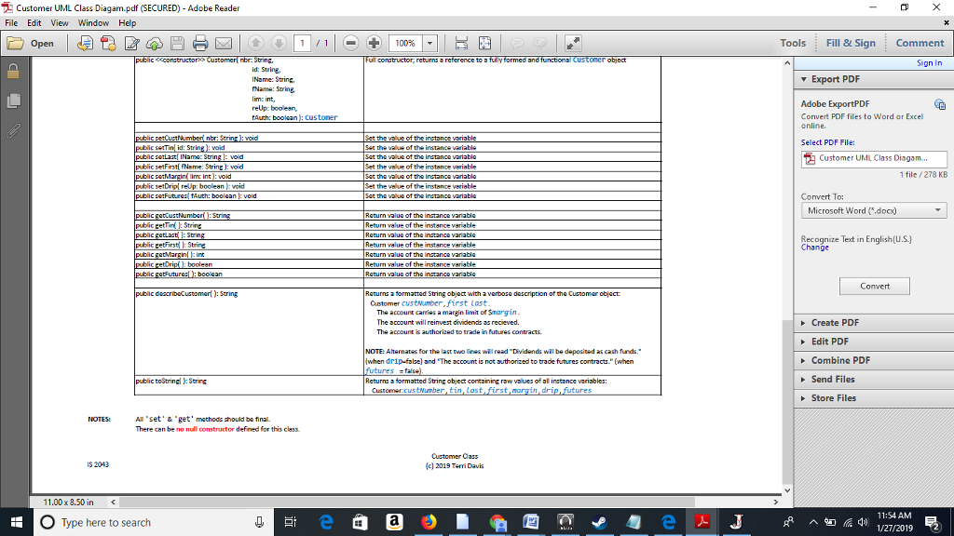This screenshot has width=954, height=536.
Task: Open the zoom level dropdown arrow
Action: click(x=429, y=43)
